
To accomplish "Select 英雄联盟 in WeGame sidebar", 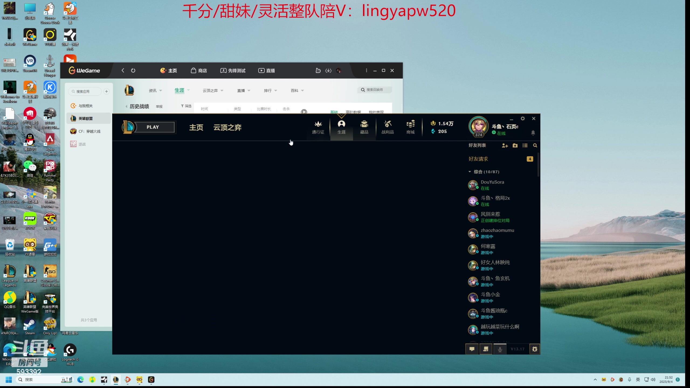I will click(88, 119).
